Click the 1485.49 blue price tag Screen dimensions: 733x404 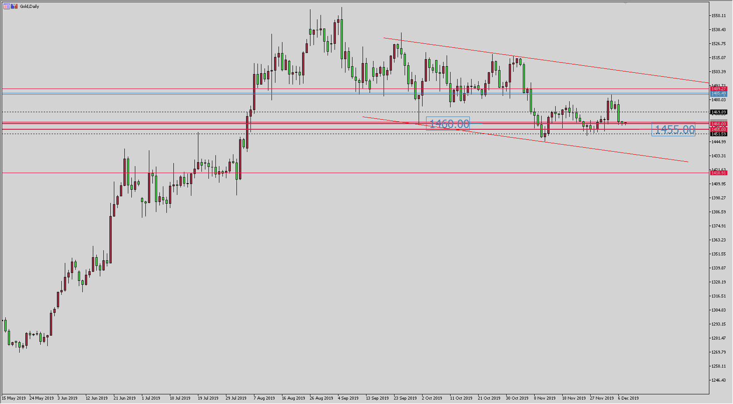click(719, 94)
